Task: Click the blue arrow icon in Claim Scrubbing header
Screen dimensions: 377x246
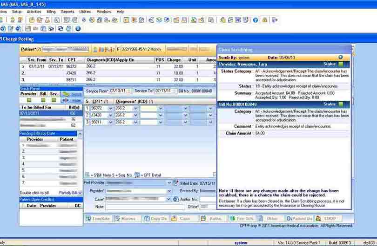Action: tap(340, 57)
